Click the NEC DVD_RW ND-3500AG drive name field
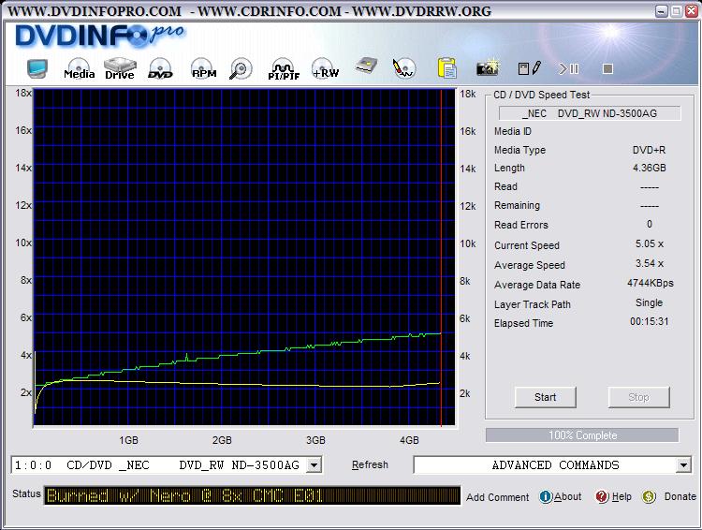 pyautogui.click(x=590, y=113)
